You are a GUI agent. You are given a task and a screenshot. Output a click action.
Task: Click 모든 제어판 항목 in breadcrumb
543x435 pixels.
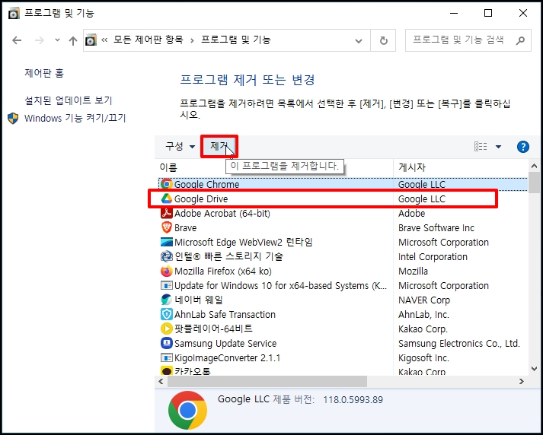[x=149, y=40]
